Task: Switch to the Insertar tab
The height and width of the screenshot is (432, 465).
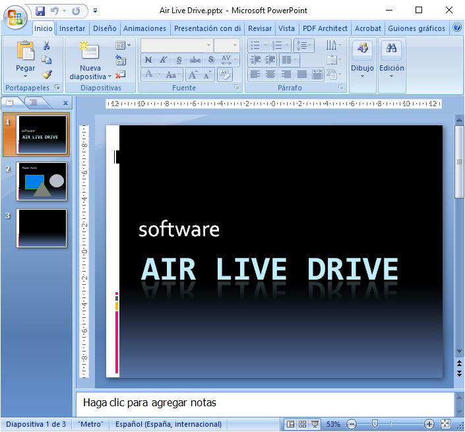Action: (72, 28)
